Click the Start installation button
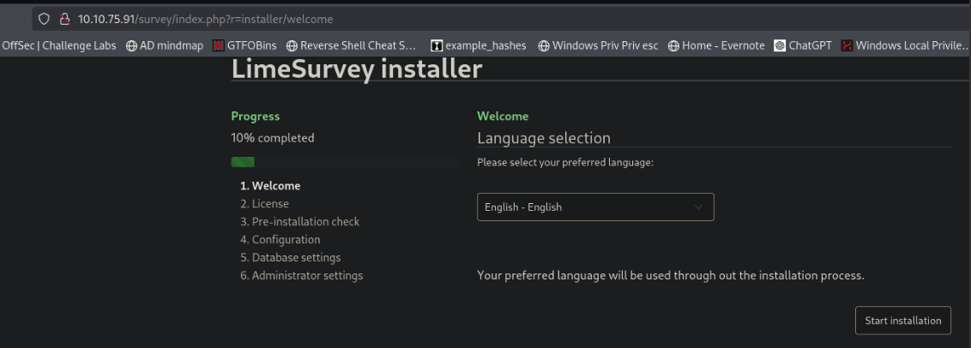This screenshot has width=971, height=348. click(903, 321)
